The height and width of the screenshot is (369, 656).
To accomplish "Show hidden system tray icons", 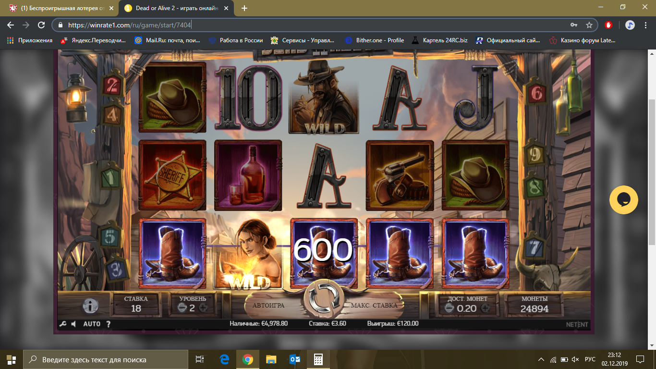I will [x=541, y=359].
